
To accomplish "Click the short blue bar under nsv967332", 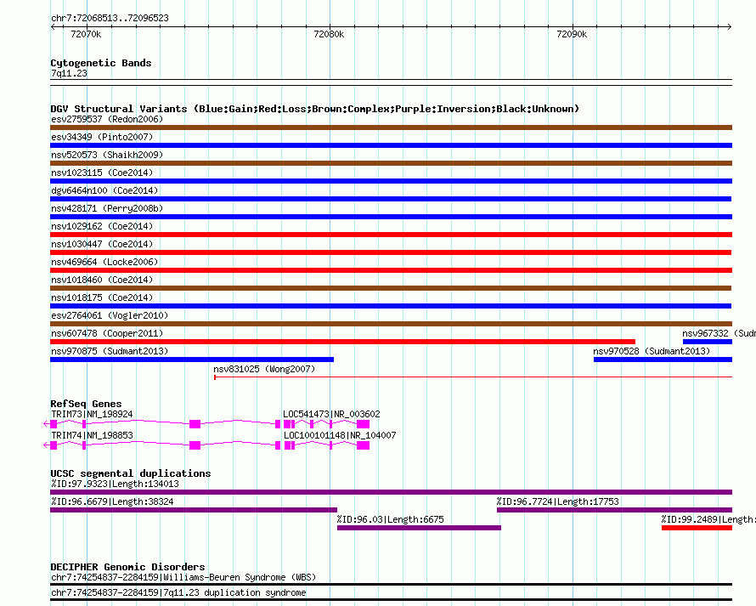I will [708, 342].
